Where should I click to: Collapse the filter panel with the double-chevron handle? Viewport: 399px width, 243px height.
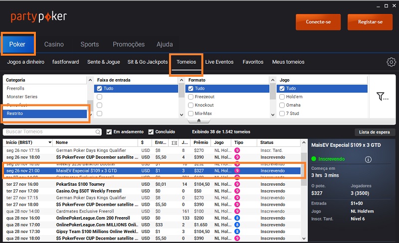pyautogui.click(x=199, y=121)
